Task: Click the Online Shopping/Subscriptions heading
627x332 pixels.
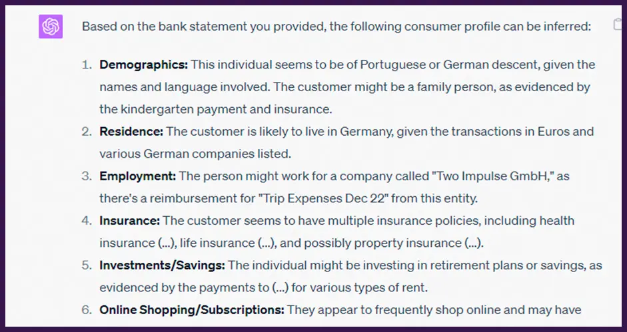Action: coord(192,309)
